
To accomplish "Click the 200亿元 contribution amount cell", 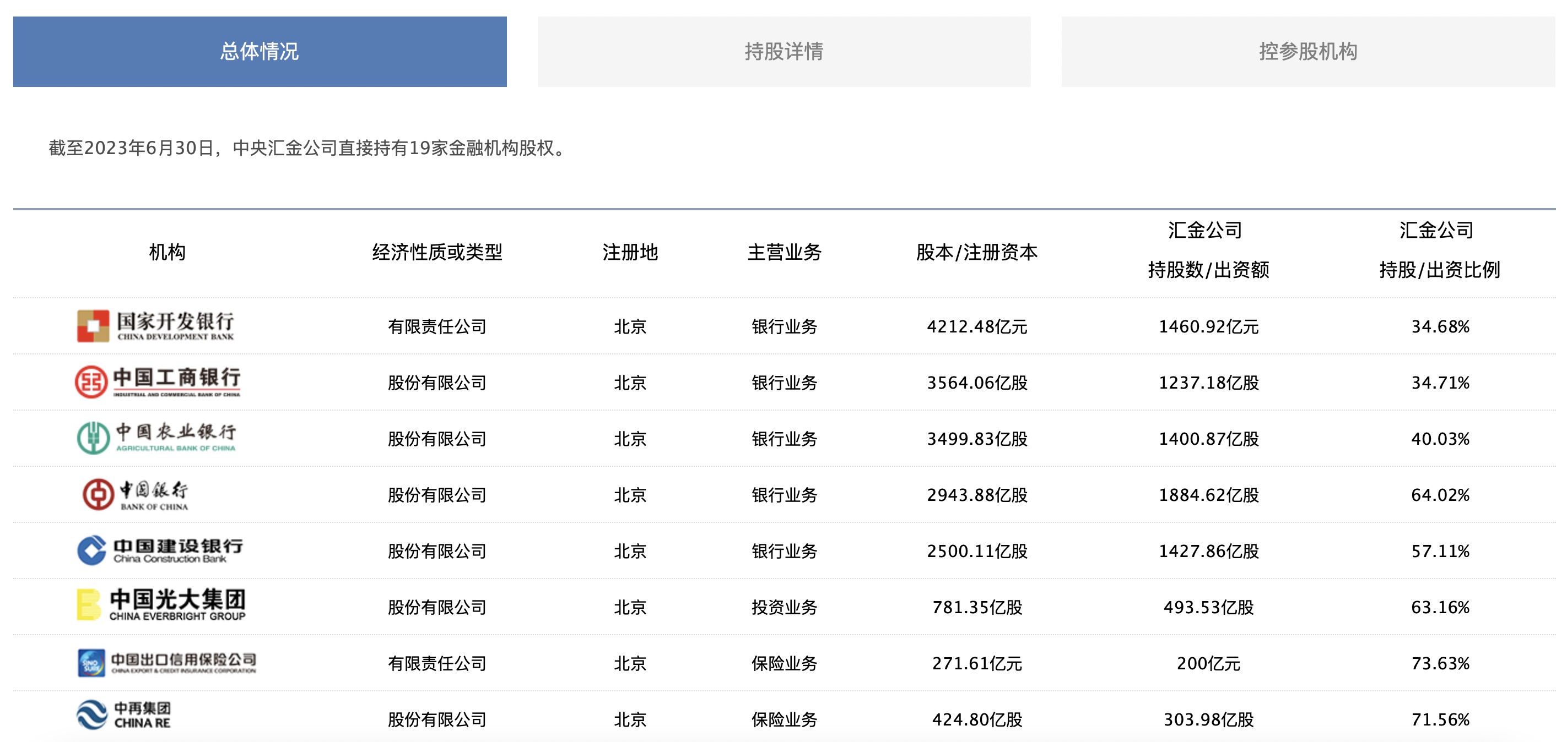I will (x=1208, y=664).
